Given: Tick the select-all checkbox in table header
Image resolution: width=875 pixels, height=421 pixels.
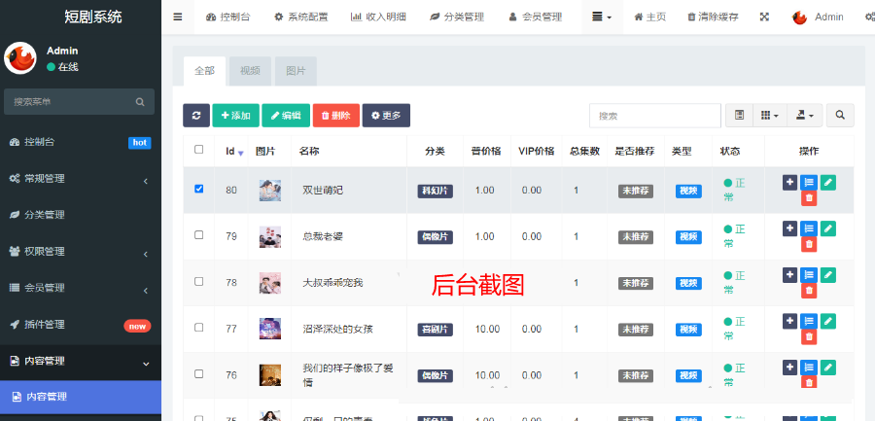Looking at the screenshot, I should click(x=199, y=150).
